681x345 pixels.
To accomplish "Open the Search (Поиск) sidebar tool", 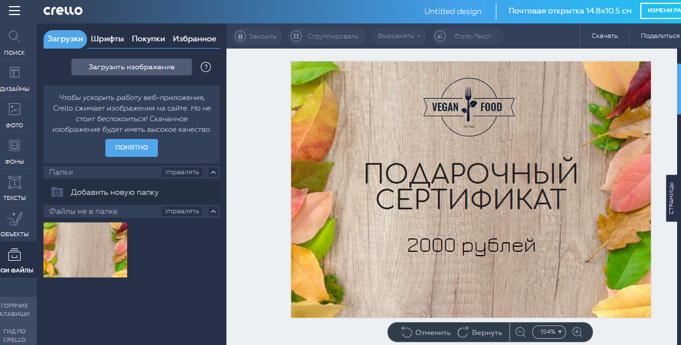I will 15,43.
